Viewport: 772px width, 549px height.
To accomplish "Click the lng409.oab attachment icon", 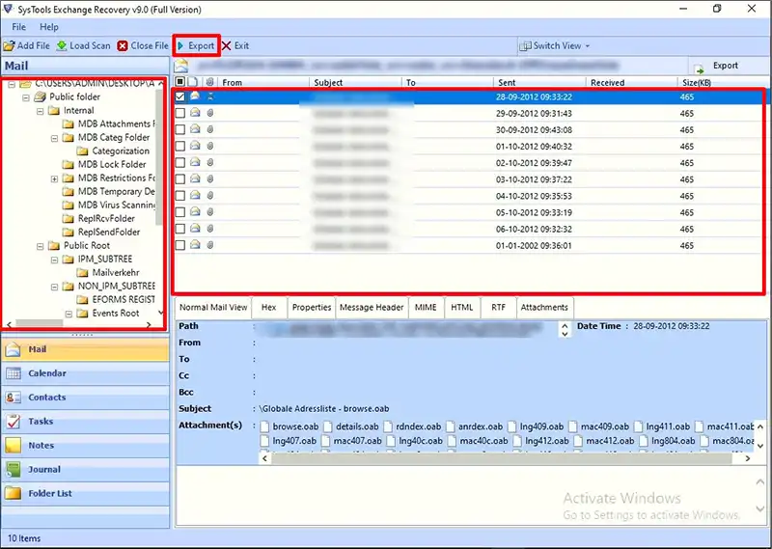I will [x=512, y=426].
